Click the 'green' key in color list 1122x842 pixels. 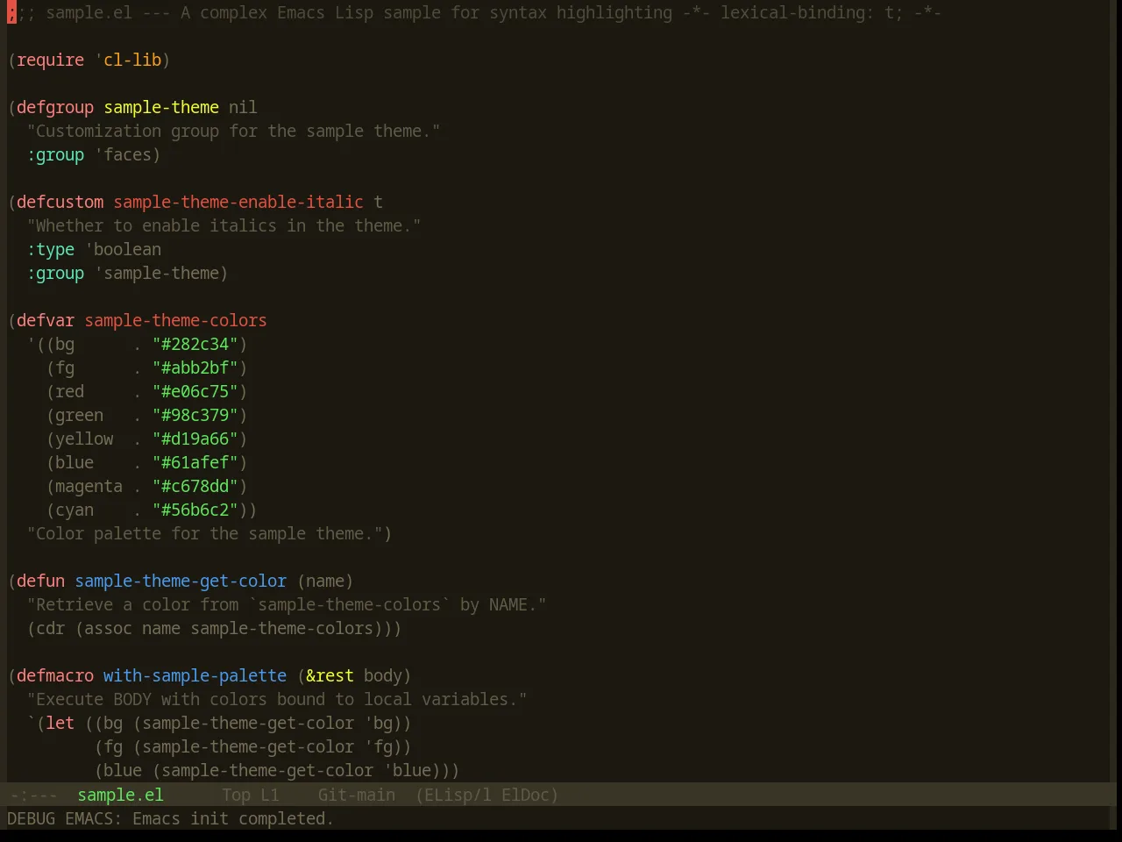tap(79, 415)
